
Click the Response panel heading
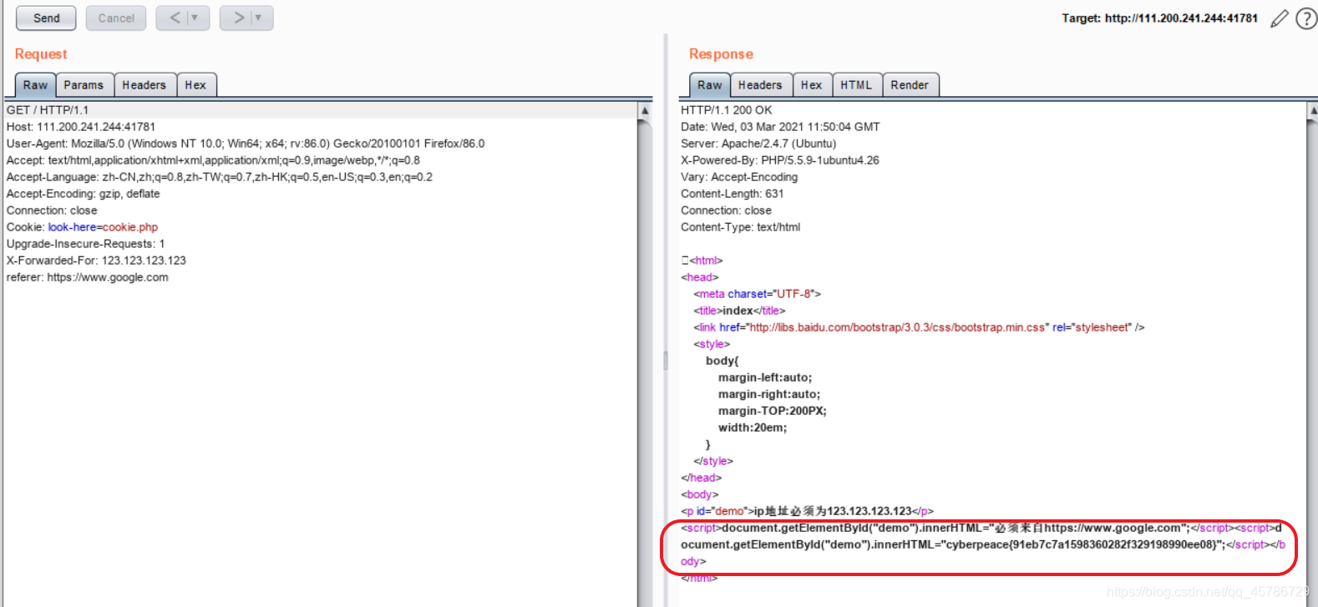(721, 54)
